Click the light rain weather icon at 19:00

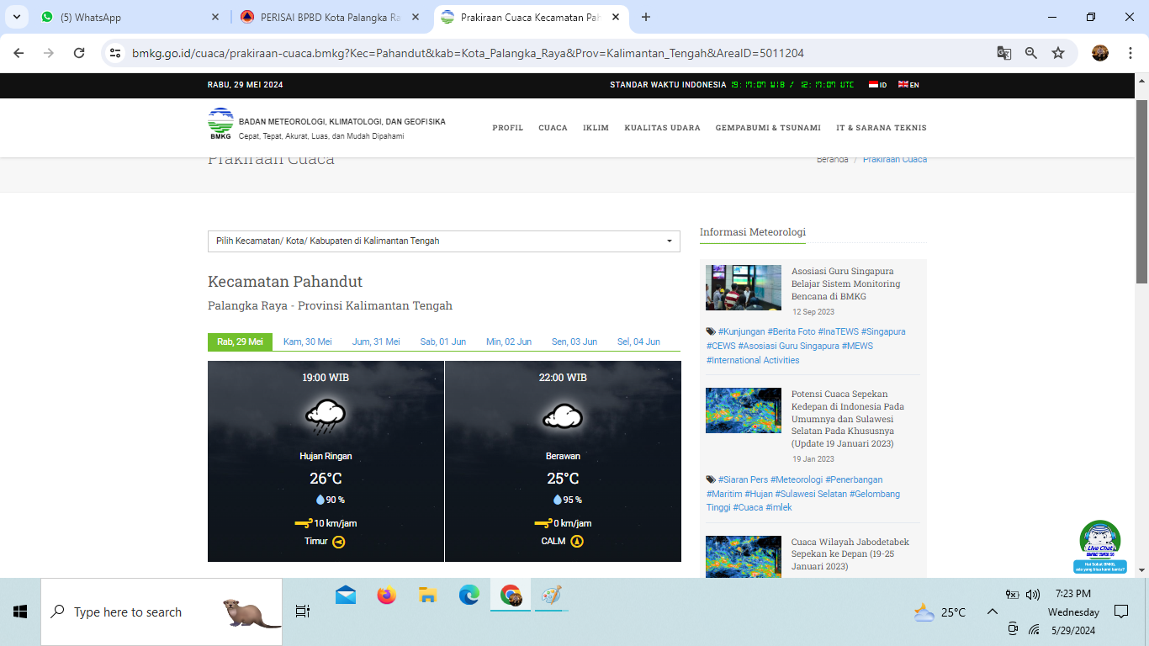click(326, 416)
